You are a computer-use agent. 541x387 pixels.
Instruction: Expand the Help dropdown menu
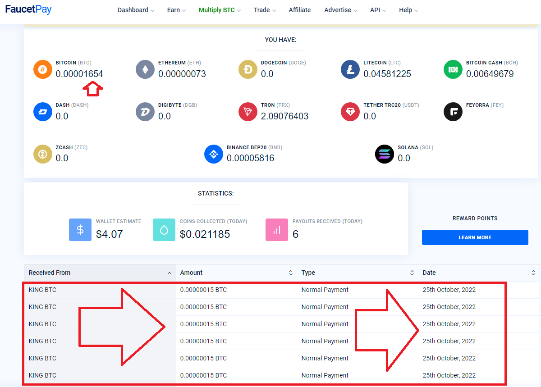(408, 10)
